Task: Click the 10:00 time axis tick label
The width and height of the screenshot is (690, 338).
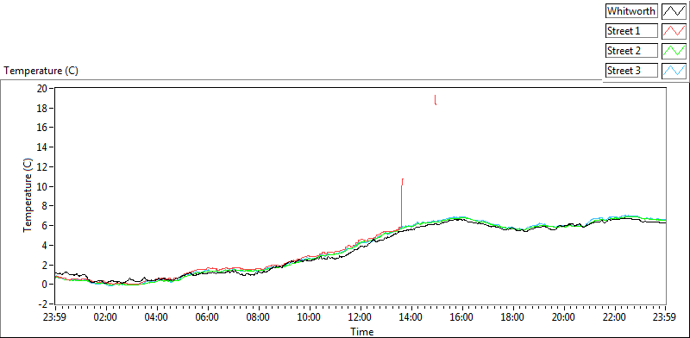Action: pyautogui.click(x=310, y=317)
